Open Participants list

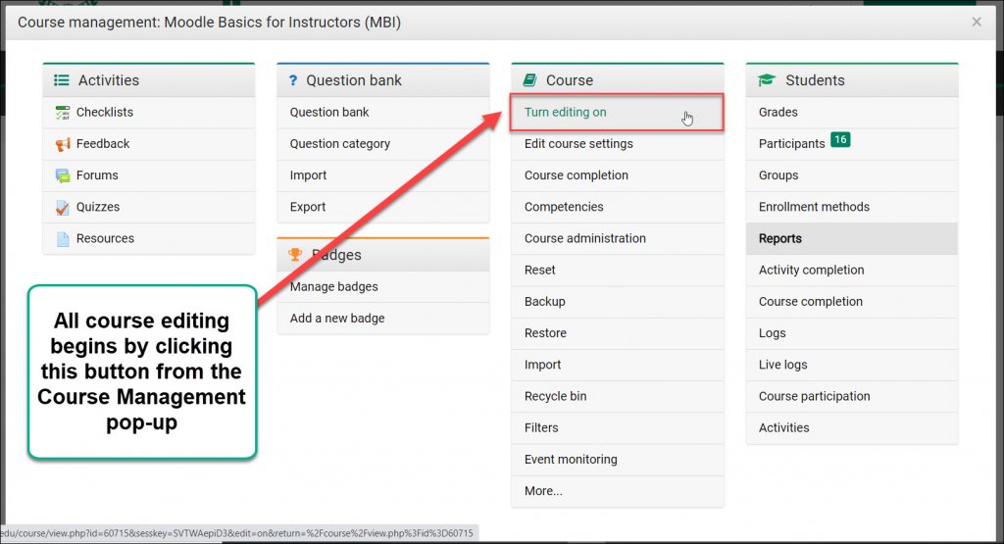791,143
